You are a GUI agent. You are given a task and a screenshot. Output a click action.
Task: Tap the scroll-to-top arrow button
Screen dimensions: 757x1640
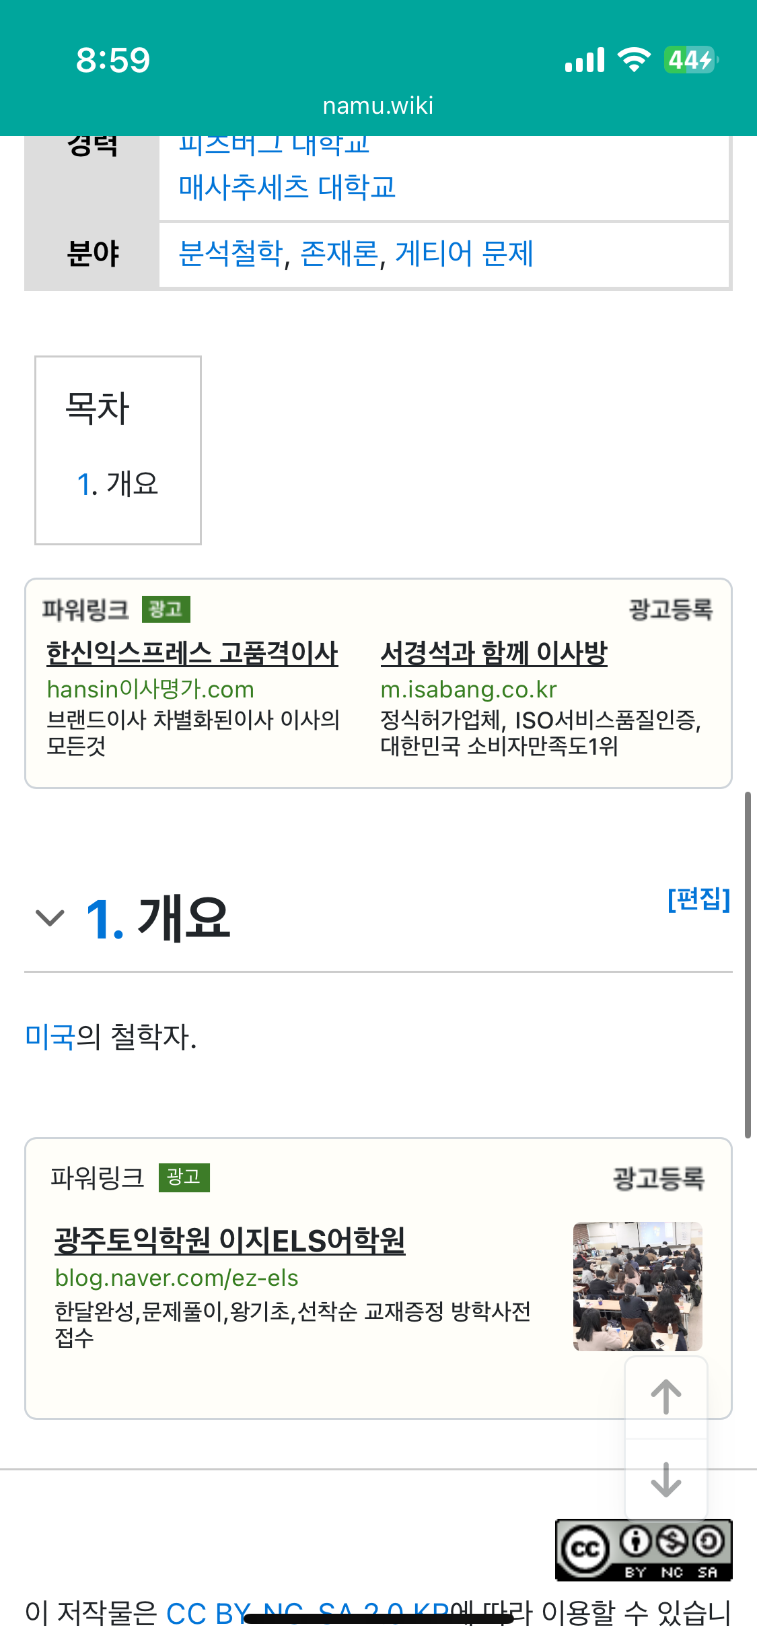point(666,1398)
